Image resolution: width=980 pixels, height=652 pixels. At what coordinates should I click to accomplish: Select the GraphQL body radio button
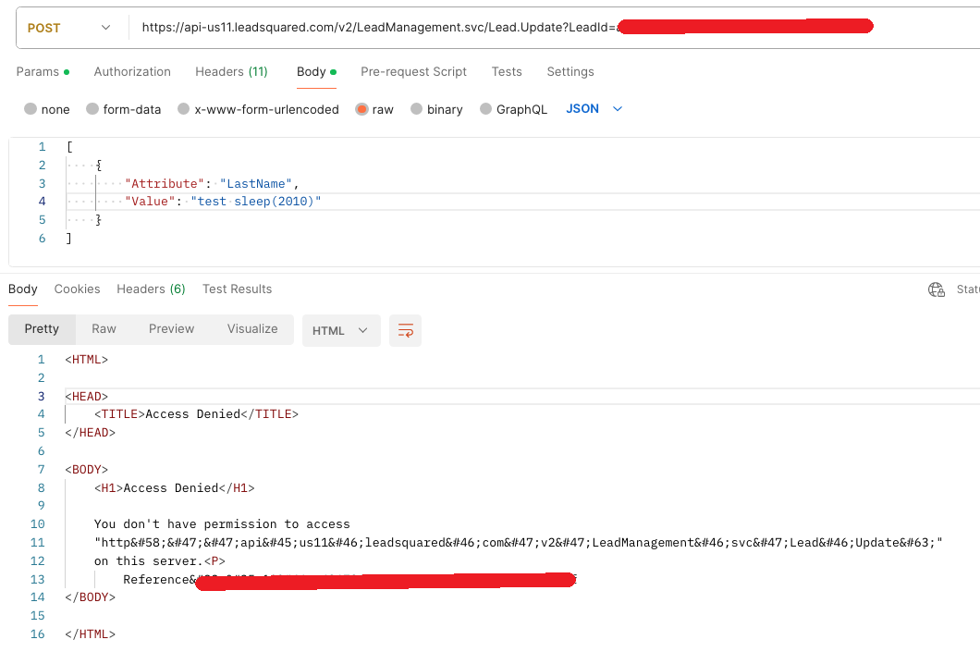tap(486, 109)
